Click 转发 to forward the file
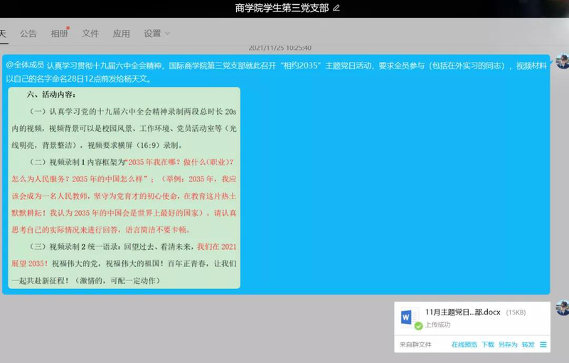The image size is (569, 363). click(x=528, y=344)
